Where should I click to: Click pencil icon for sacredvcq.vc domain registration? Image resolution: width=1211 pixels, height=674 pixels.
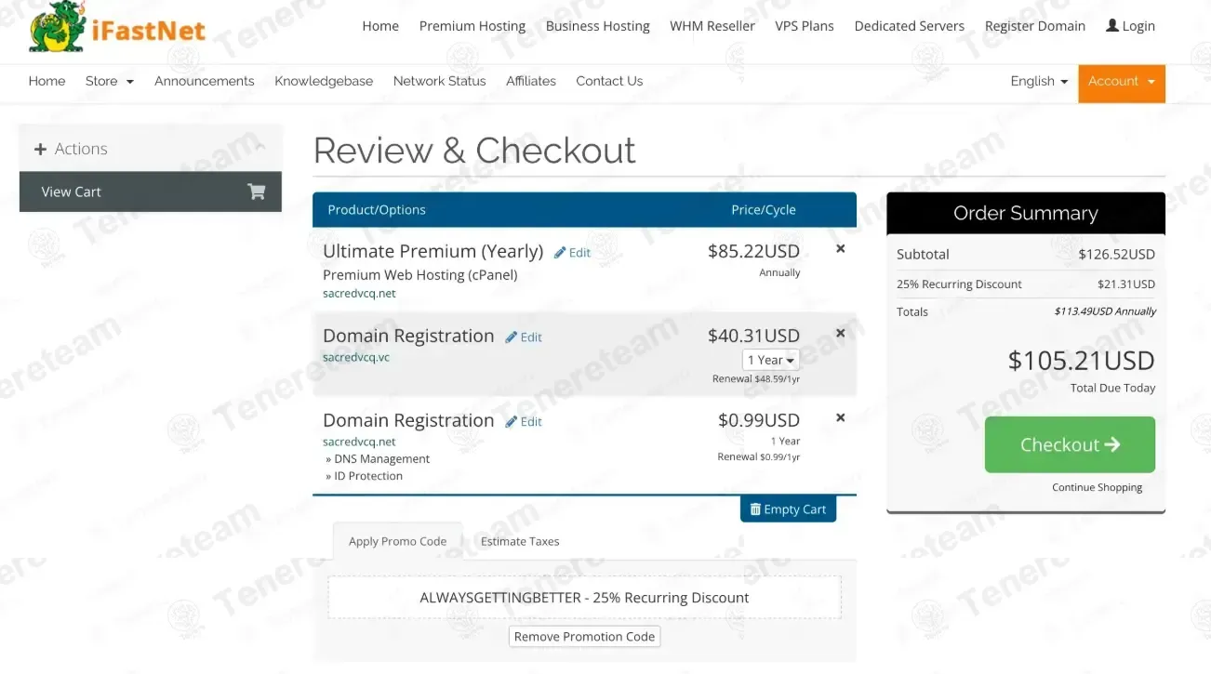point(512,337)
